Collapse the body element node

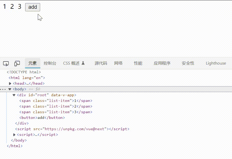pos(9,89)
